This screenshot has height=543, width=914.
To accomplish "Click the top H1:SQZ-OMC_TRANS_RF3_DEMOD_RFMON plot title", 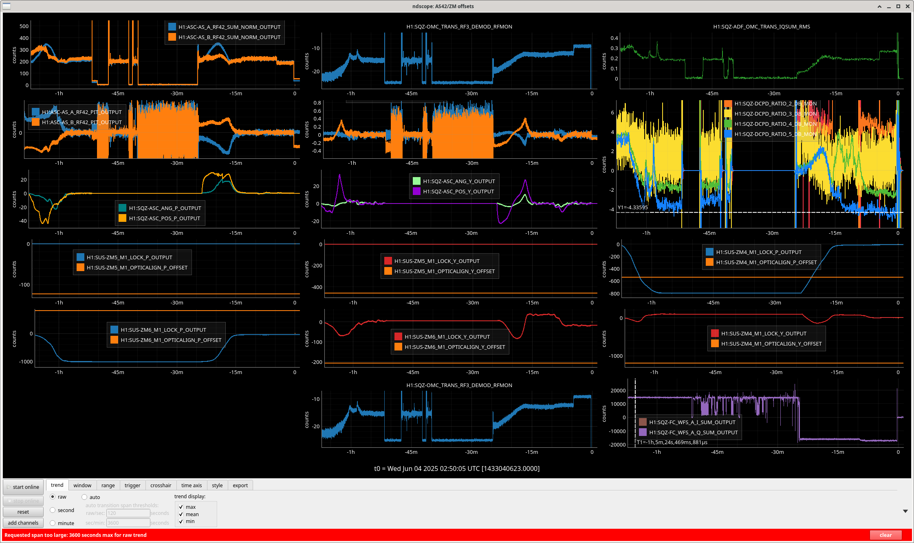I will (x=459, y=26).
